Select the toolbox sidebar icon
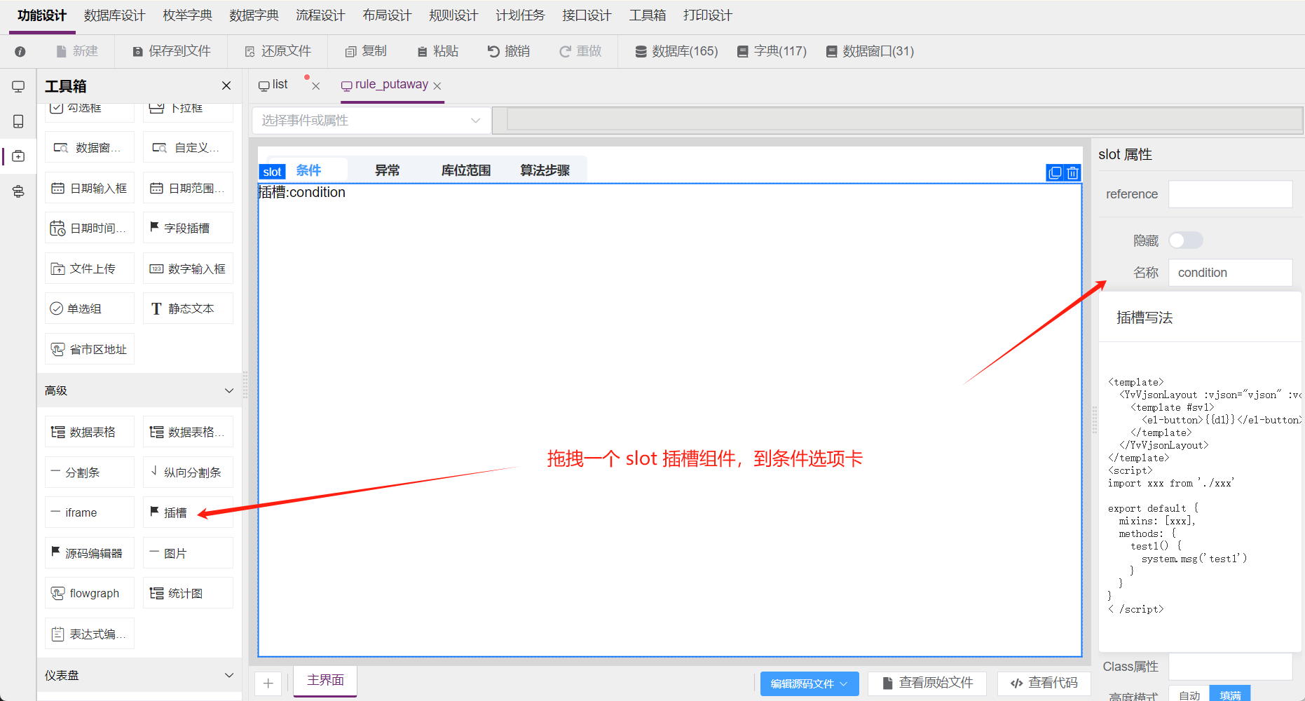 (18, 156)
